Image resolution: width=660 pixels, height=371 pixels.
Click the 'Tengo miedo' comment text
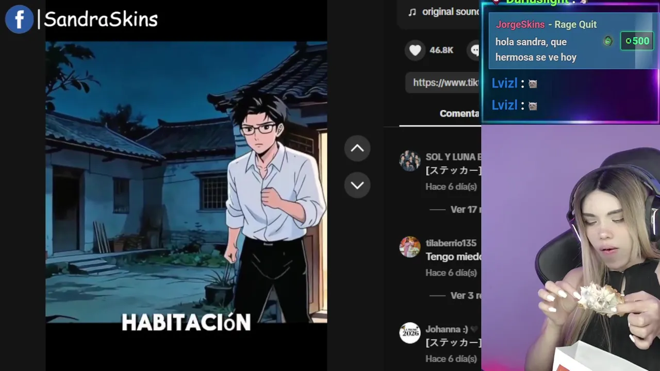[x=453, y=257]
